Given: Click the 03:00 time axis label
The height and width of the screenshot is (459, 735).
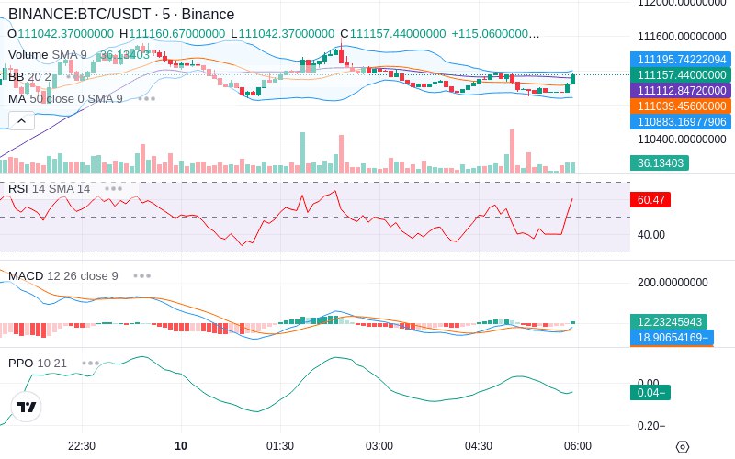Looking at the screenshot, I should click(x=379, y=446).
